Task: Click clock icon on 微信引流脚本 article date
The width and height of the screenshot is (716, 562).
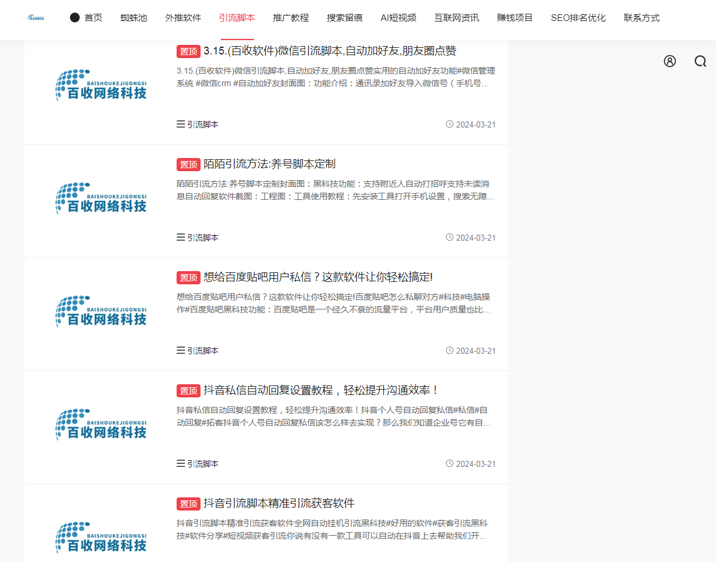Action: [450, 124]
